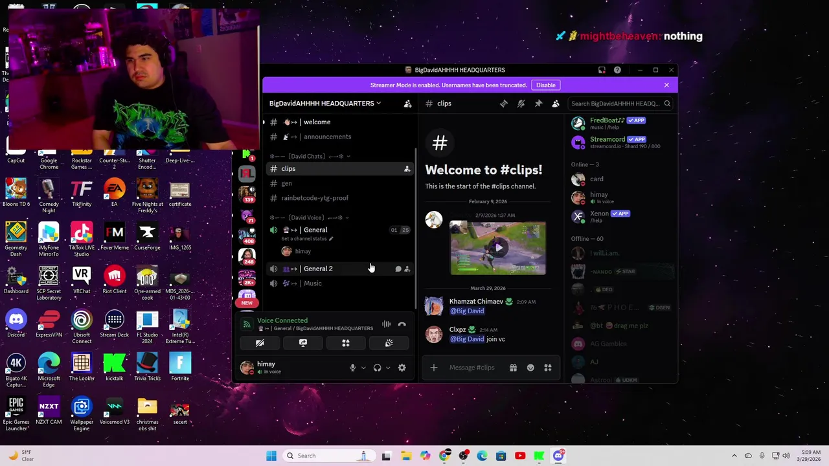Viewport: 829px width, 466px height.
Task: Click Voice Connected status text
Action: tap(282, 320)
